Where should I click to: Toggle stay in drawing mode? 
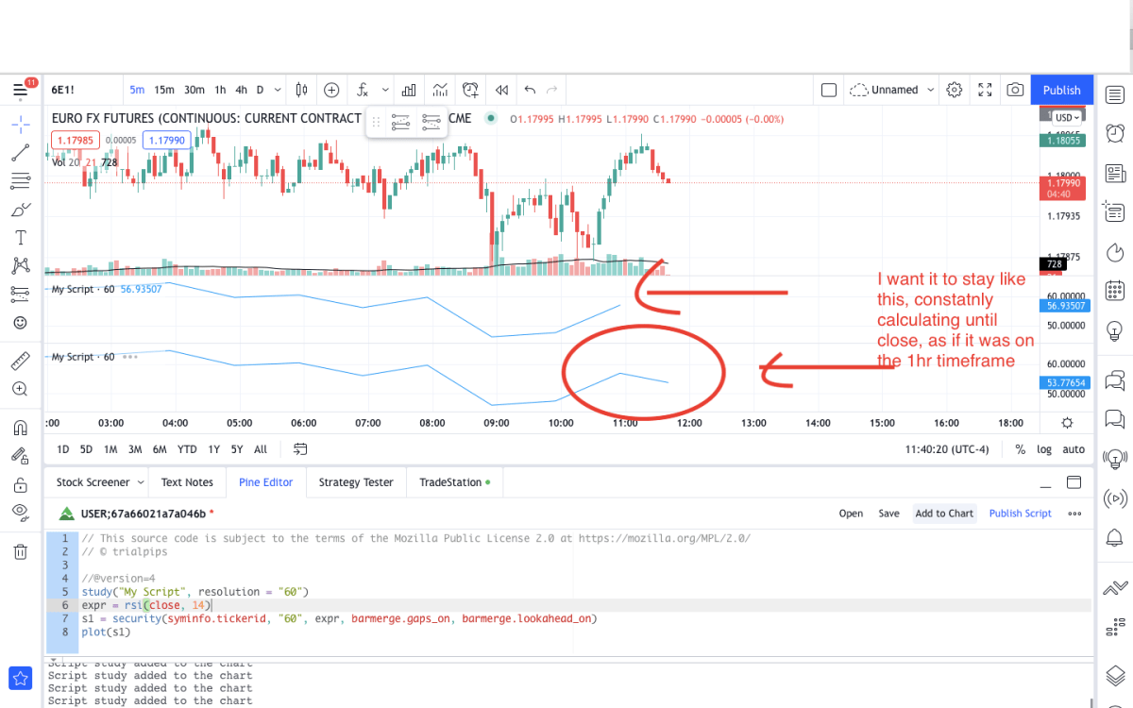[x=20, y=456]
